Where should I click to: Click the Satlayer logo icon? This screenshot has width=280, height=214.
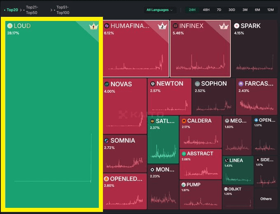coord(152,121)
